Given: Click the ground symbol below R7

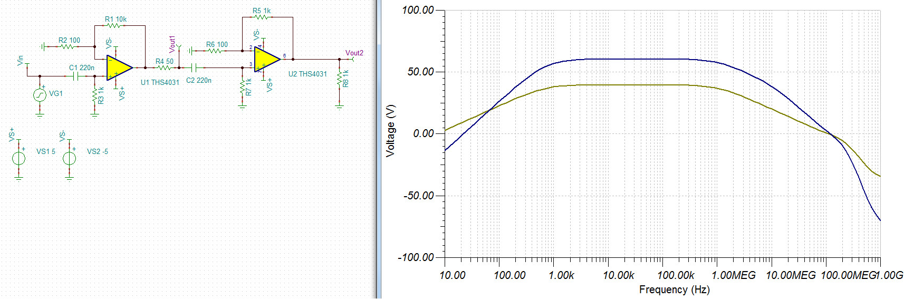Looking at the screenshot, I should tap(243, 106).
